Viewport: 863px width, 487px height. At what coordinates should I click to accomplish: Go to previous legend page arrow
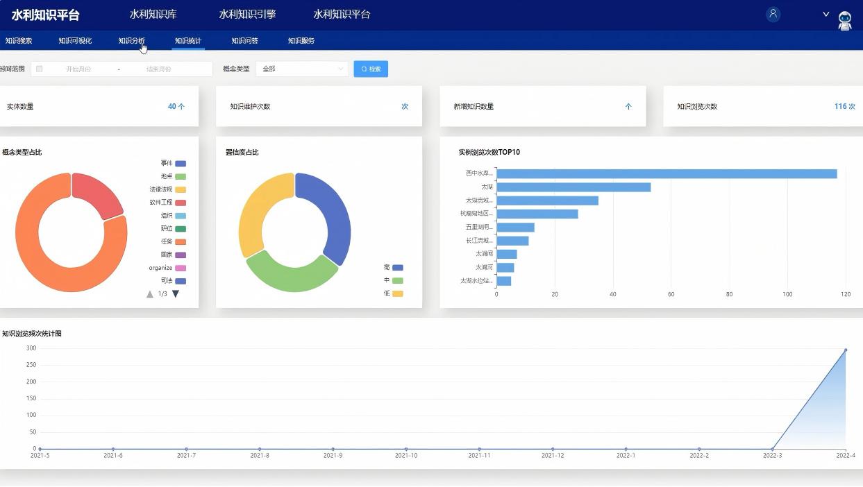tap(150, 294)
